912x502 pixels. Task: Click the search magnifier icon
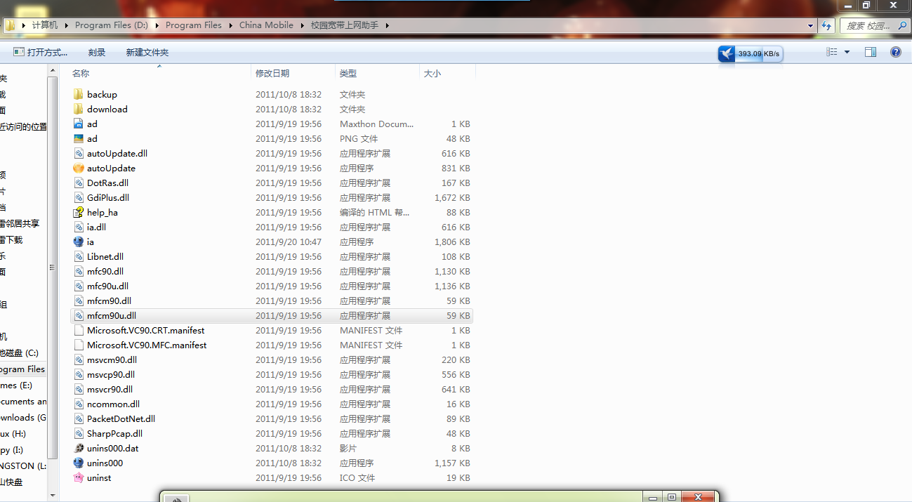(x=903, y=25)
